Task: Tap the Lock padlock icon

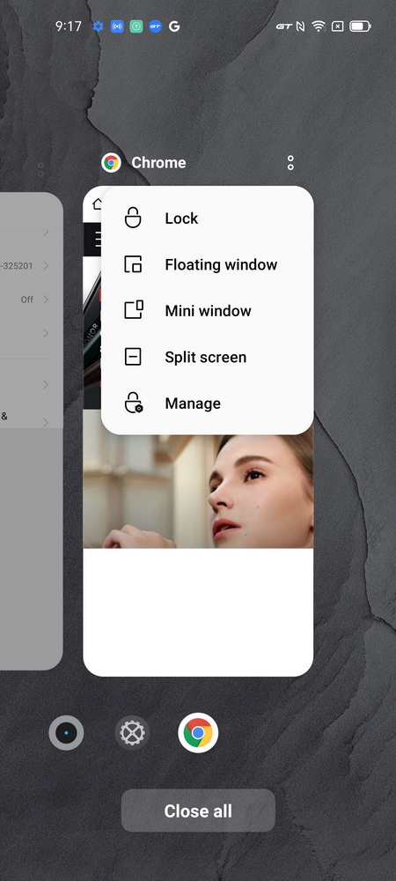Action: tap(133, 218)
